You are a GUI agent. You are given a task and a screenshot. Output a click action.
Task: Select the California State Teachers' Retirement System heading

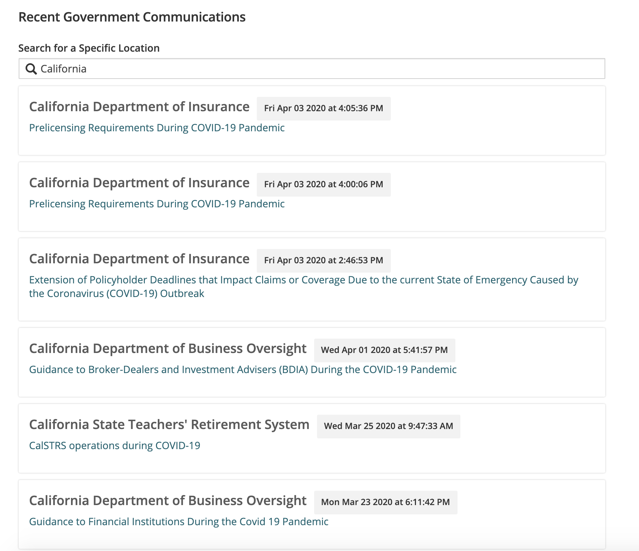169,424
